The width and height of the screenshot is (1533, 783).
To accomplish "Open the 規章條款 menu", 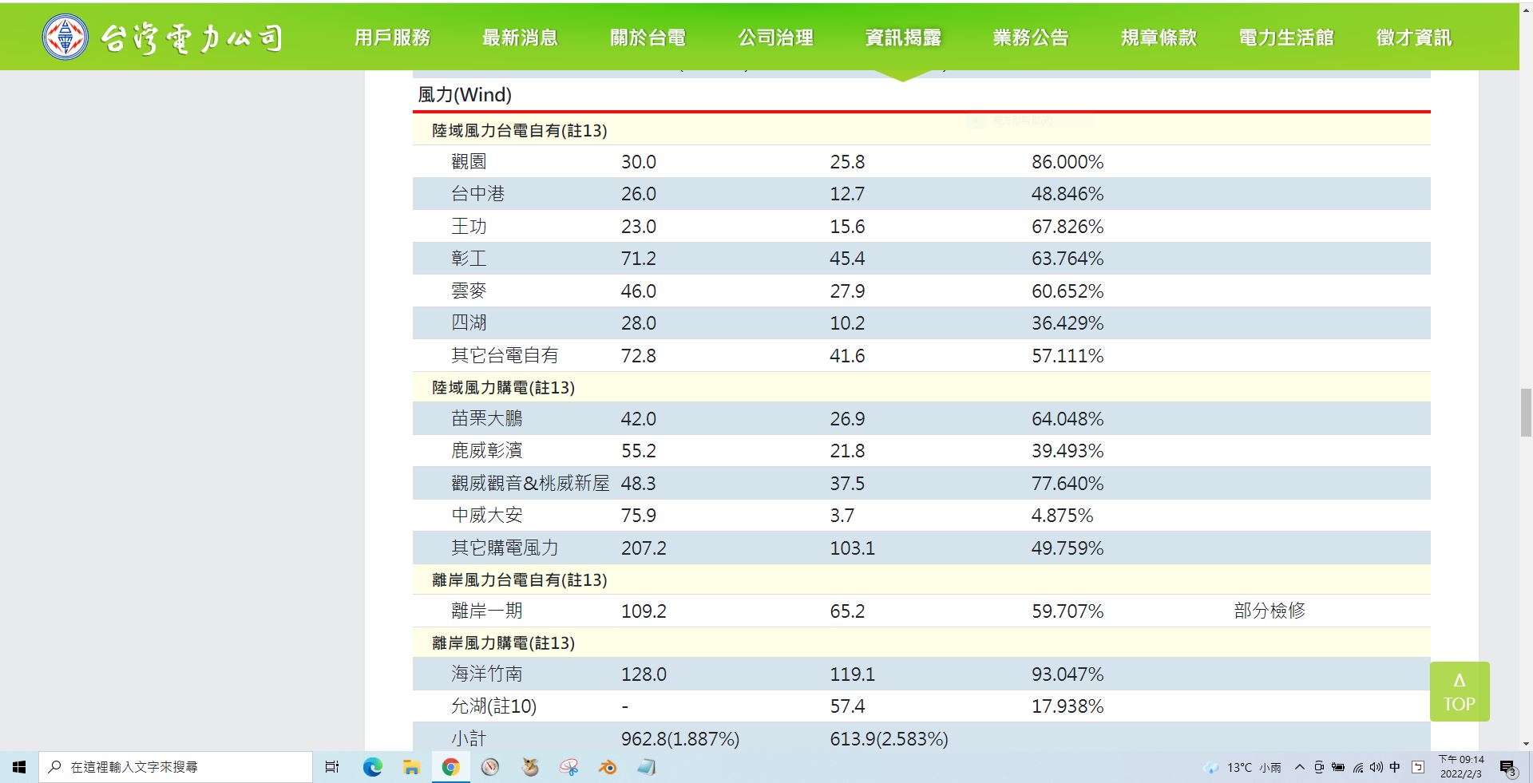I will pyautogui.click(x=1159, y=38).
